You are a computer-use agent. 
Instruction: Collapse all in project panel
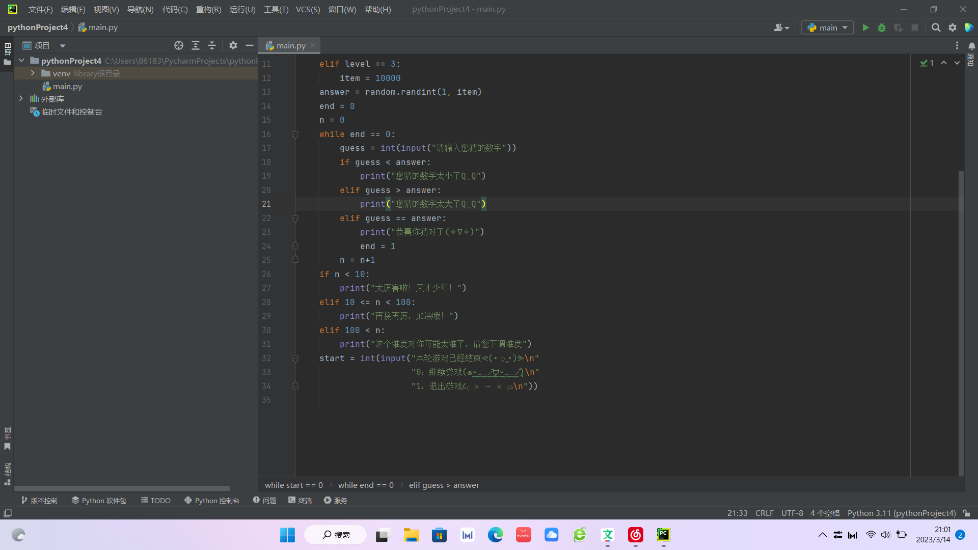[x=212, y=45]
